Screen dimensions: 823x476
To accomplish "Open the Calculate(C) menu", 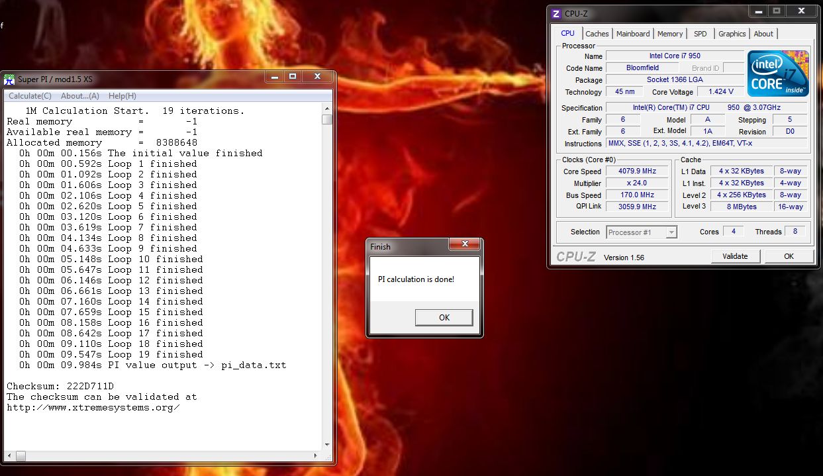I will point(30,96).
